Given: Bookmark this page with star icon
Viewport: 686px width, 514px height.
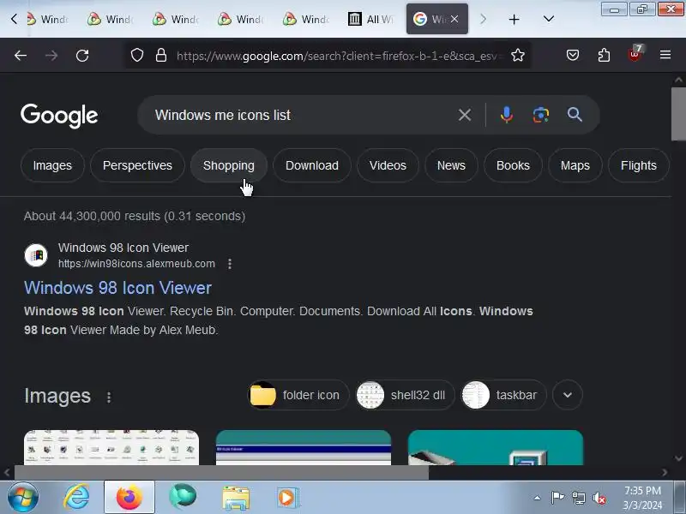Looking at the screenshot, I should [x=518, y=56].
